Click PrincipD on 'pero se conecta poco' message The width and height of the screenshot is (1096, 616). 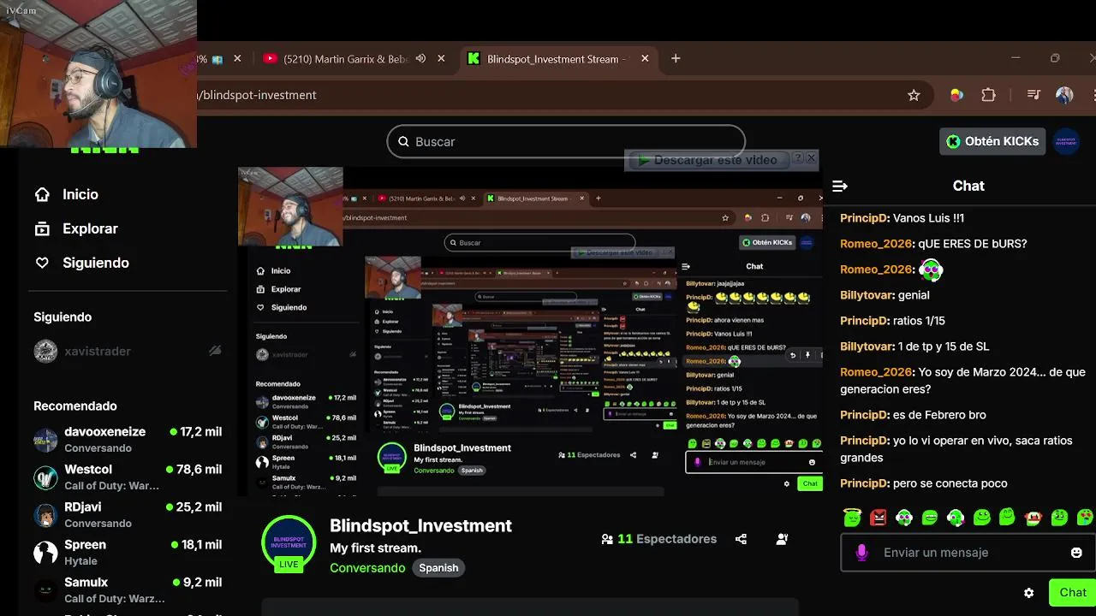click(864, 483)
